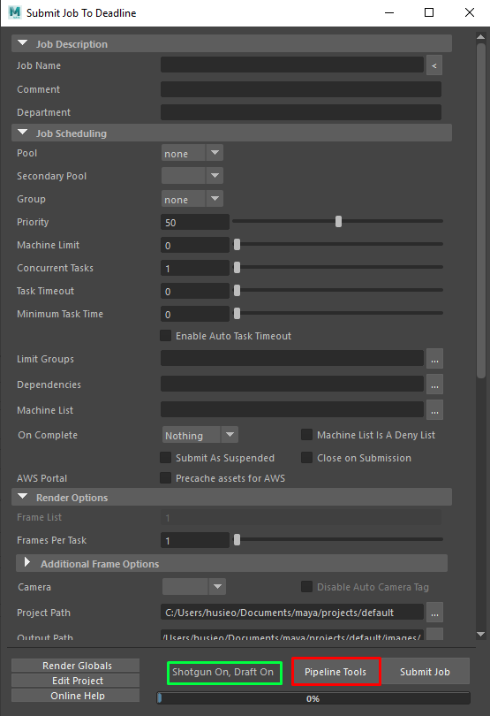Click the Project Path text field
490x716 pixels.
coord(292,613)
